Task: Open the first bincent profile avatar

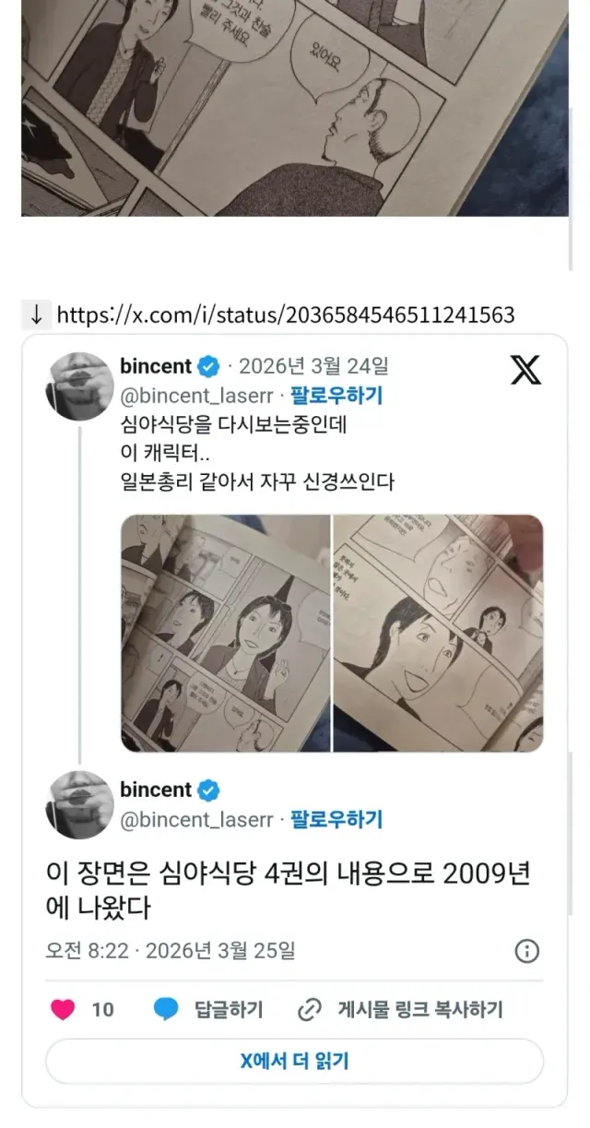Action: click(x=80, y=386)
